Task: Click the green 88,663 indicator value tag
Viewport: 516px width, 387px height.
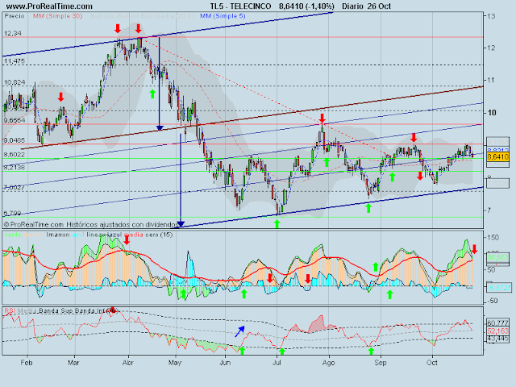Action: [498, 257]
